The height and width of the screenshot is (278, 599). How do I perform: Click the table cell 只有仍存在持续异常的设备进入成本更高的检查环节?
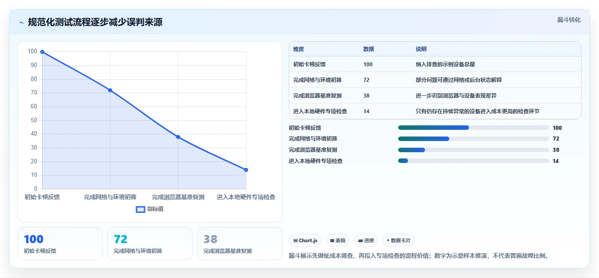coord(477,111)
